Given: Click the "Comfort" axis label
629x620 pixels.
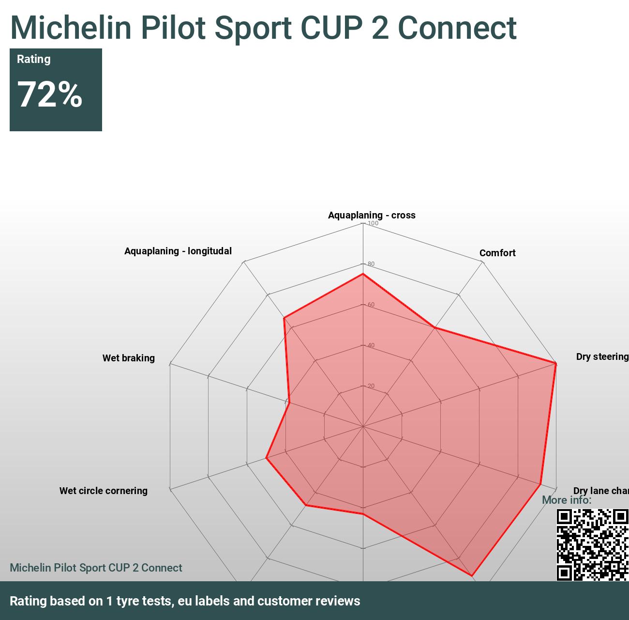Looking at the screenshot, I should pyautogui.click(x=497, y=253).
